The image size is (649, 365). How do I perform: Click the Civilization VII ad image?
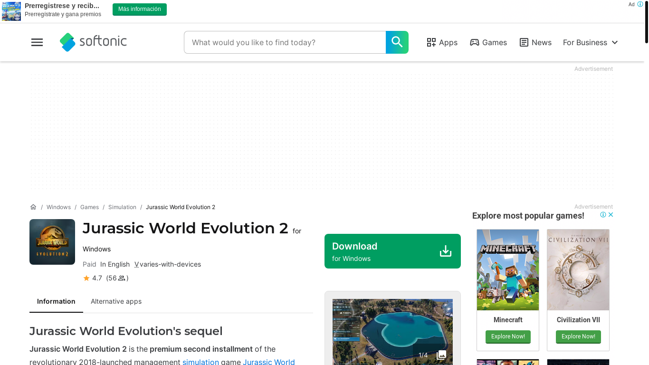pos(578,270)
